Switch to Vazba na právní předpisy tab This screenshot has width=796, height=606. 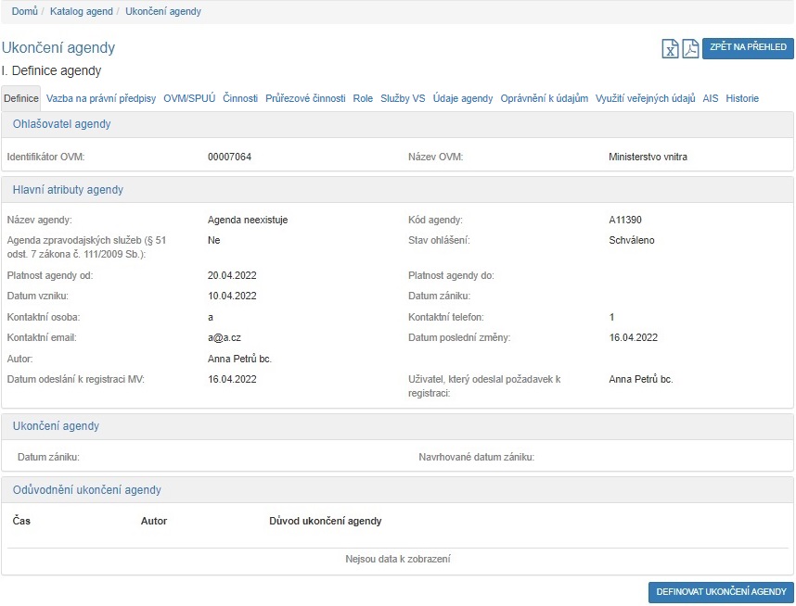101,98
